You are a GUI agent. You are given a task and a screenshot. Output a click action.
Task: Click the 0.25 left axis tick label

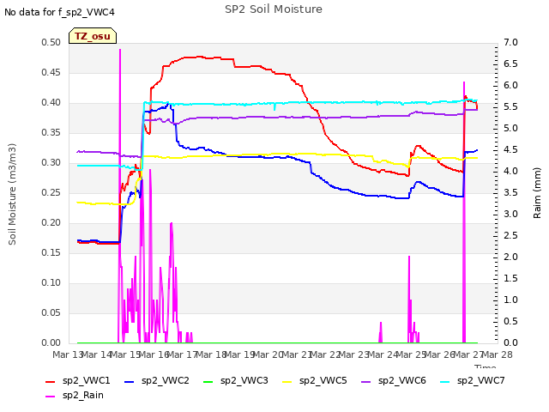click(51, 192)
